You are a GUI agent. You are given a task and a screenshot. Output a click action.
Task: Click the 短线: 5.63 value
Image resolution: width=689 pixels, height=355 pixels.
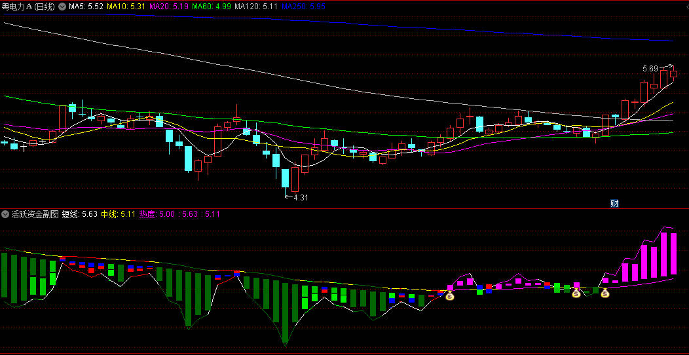[79, 214]
